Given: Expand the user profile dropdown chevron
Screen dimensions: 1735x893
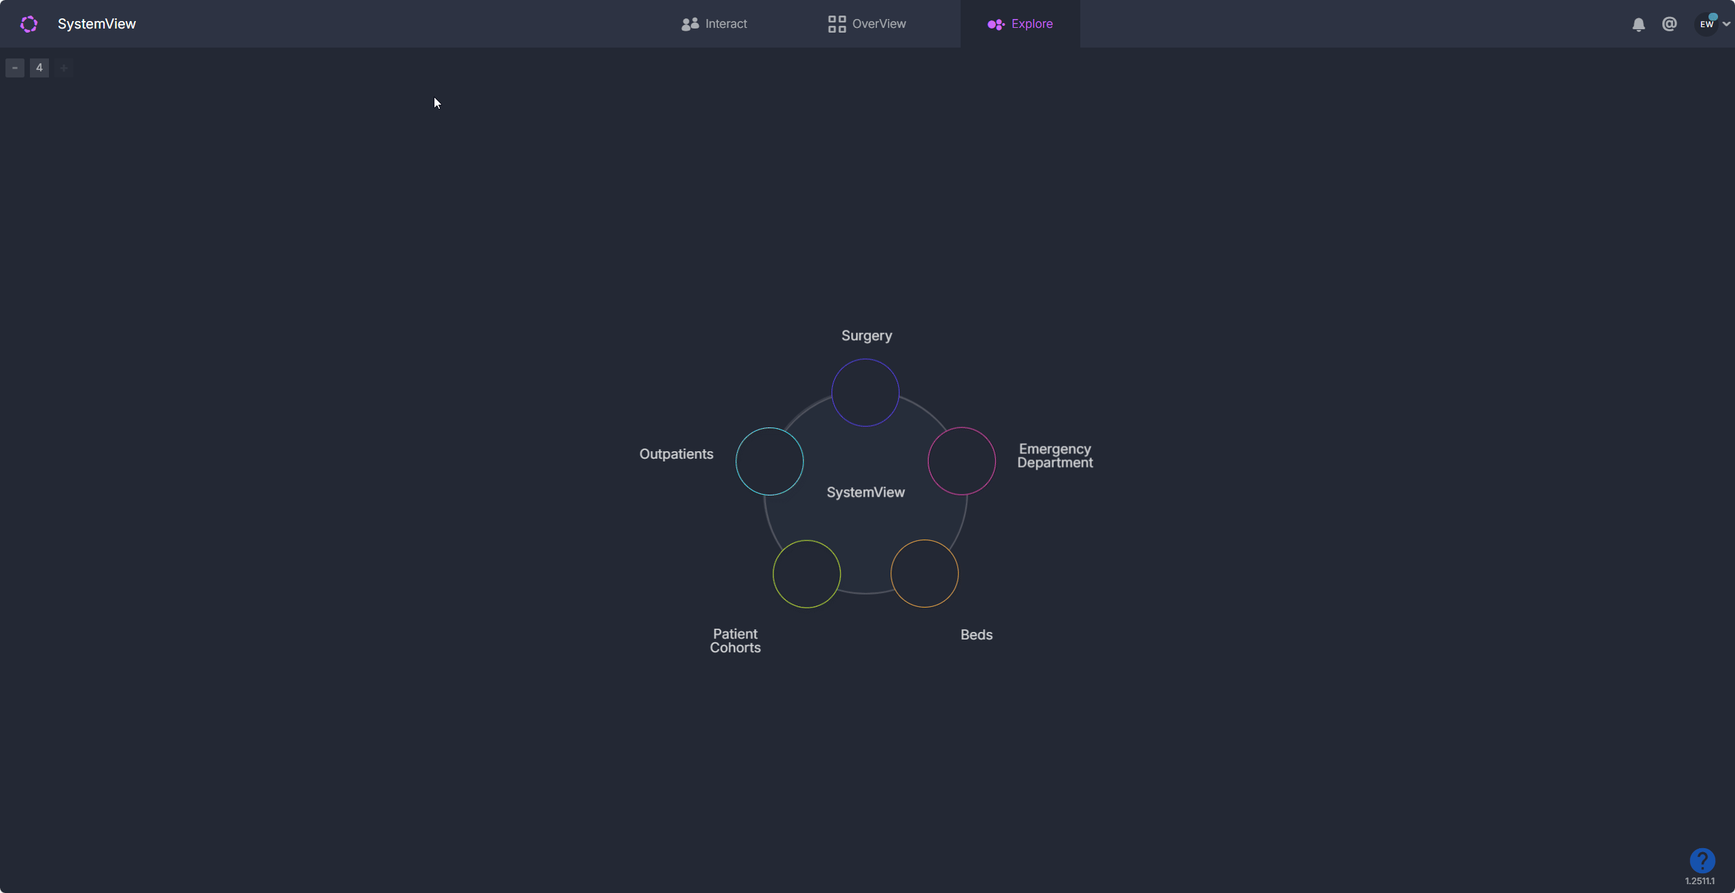Looking at the screenshot, I should (x=1726, y=24).
